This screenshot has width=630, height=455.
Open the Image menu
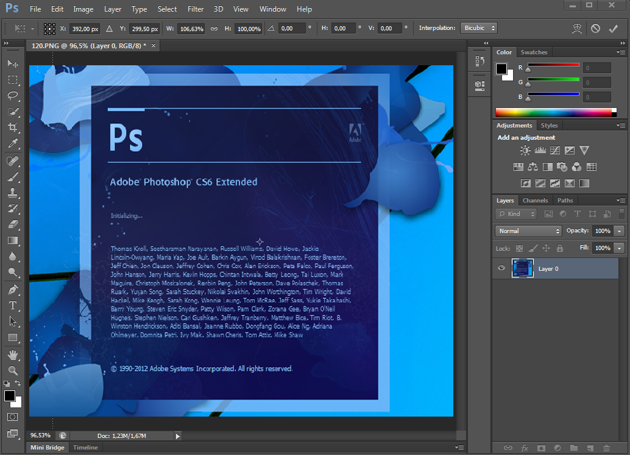coord(83,9)
